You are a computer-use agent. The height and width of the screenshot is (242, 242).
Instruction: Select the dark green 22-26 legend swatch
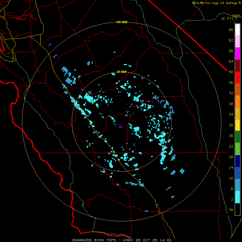237,137
